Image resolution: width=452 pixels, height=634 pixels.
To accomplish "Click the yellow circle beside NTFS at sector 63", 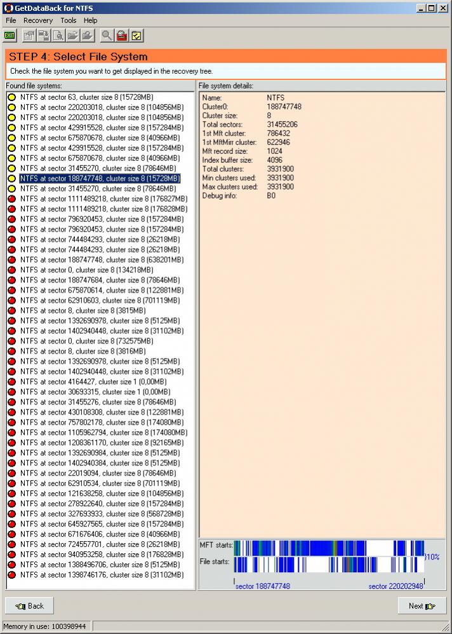I will coord(12,97).
